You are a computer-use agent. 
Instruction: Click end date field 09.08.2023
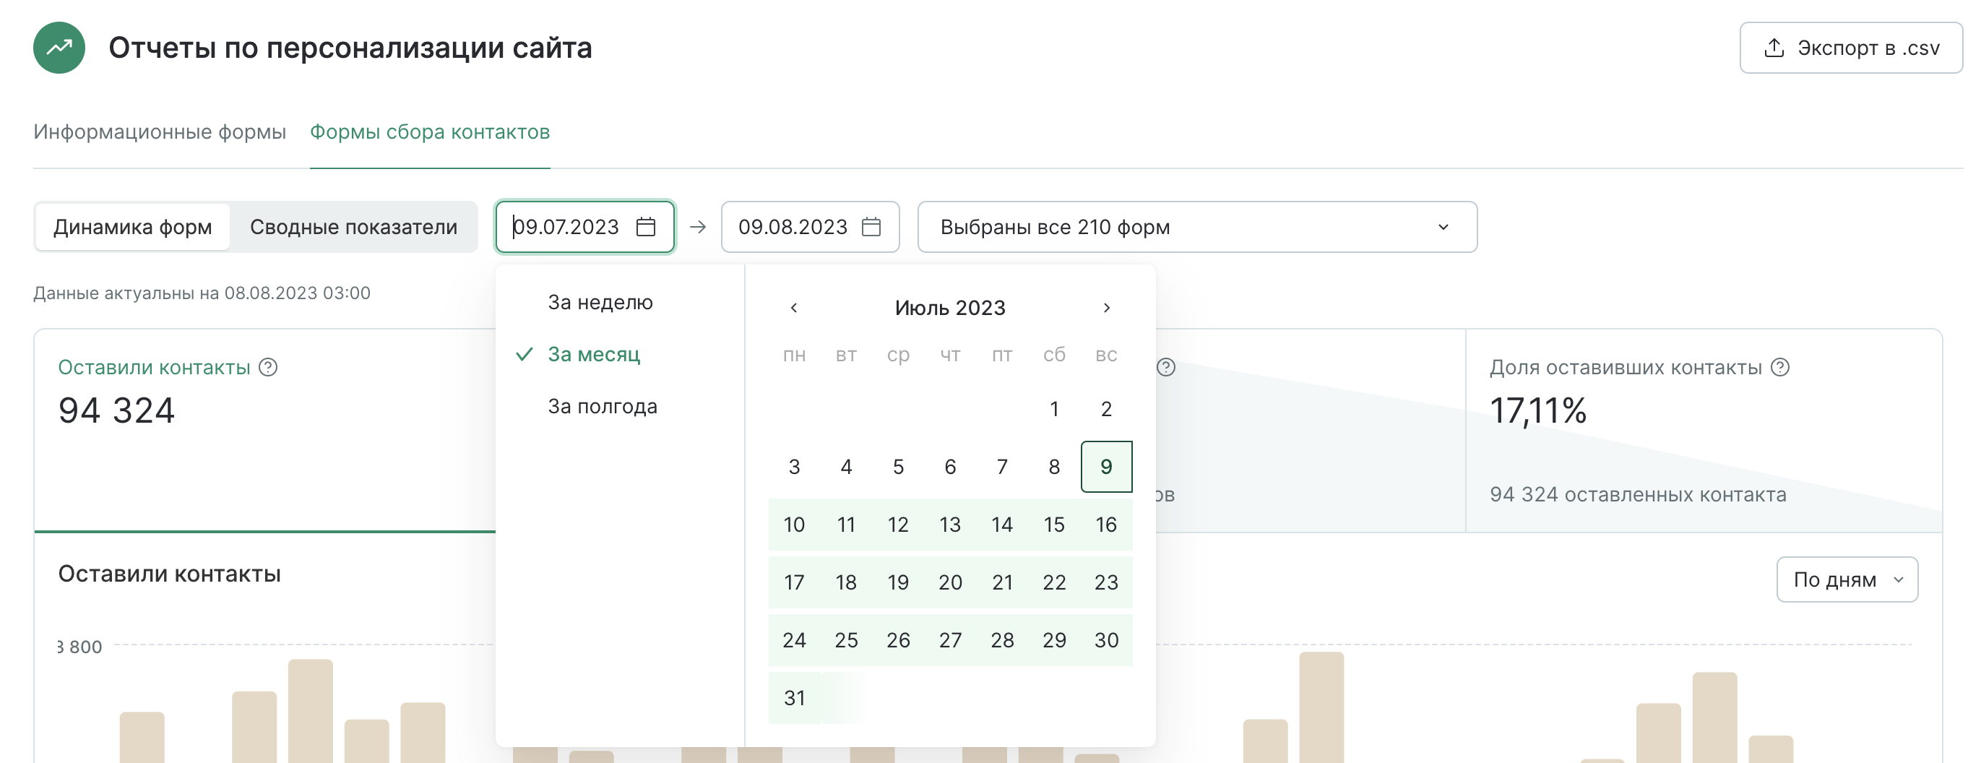(811, 227)
